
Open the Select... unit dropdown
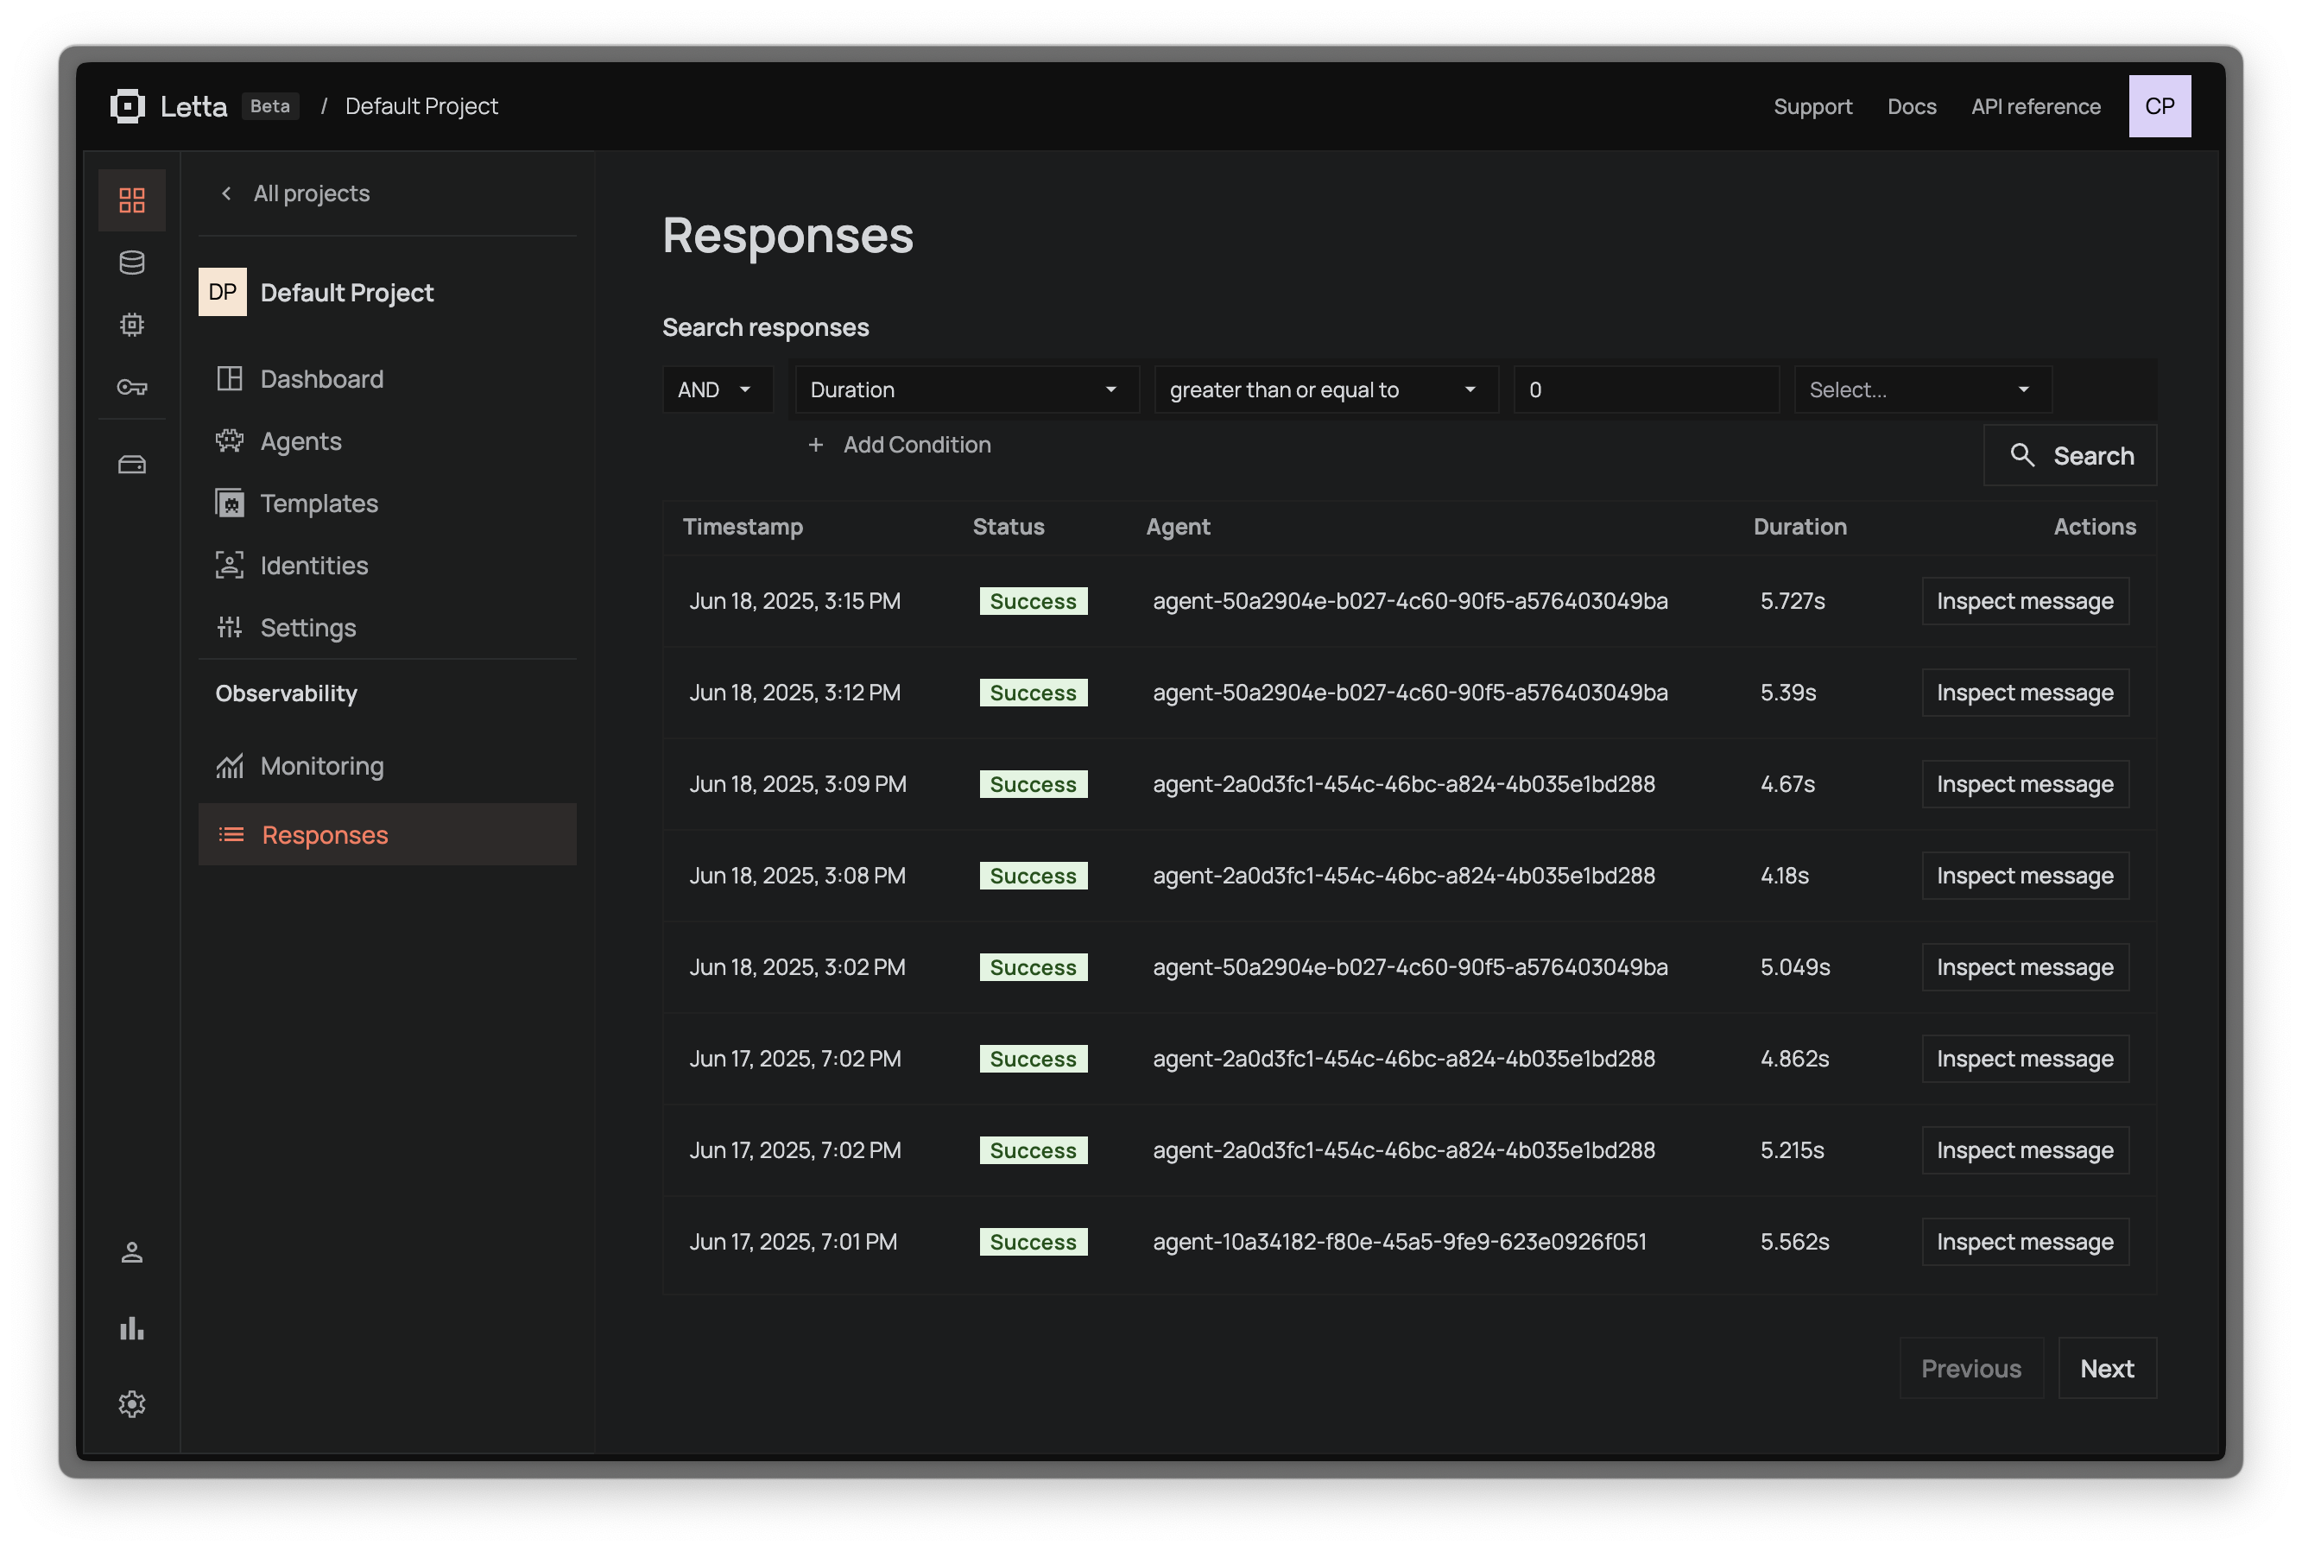pyautogui.click(x=1921, y=389)
